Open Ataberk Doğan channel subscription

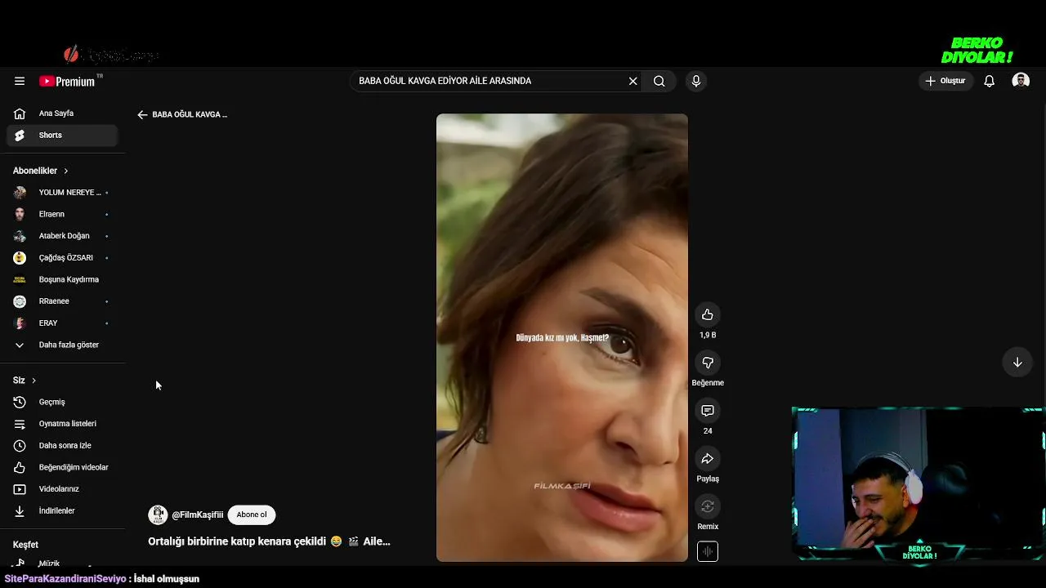tap(62, 236)
